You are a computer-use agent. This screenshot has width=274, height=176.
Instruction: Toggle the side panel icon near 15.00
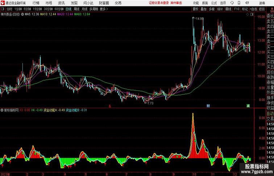coord(252,14)
